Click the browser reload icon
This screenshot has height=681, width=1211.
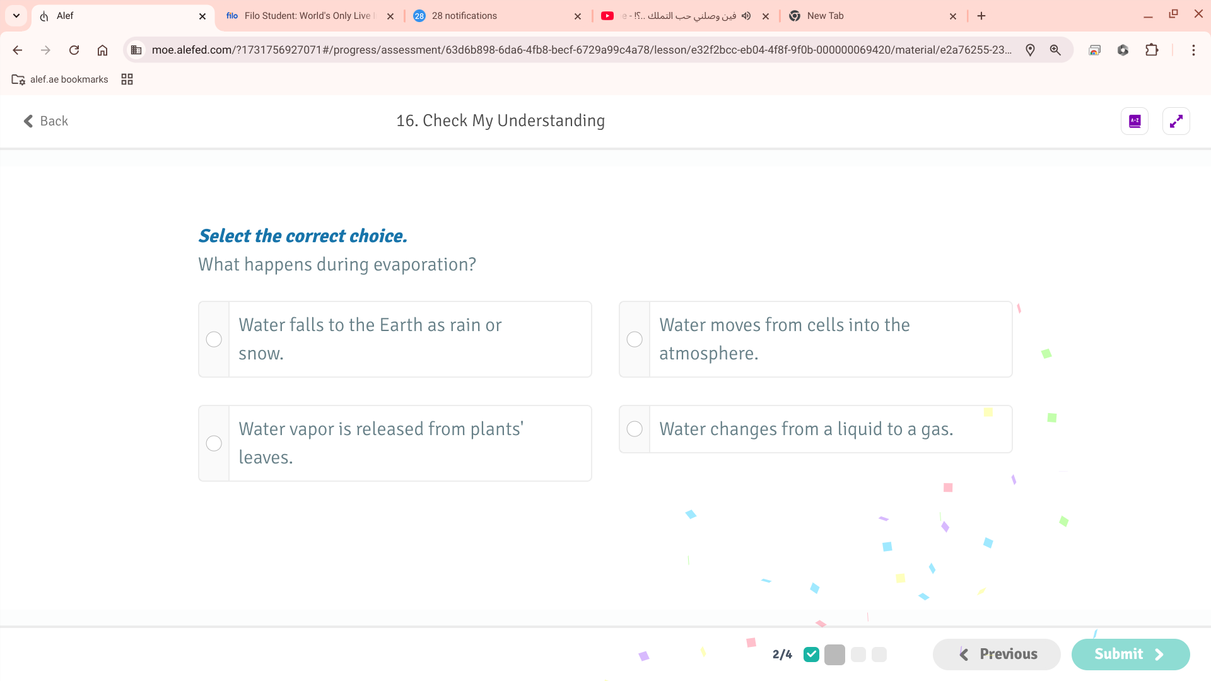coord(74,50)
